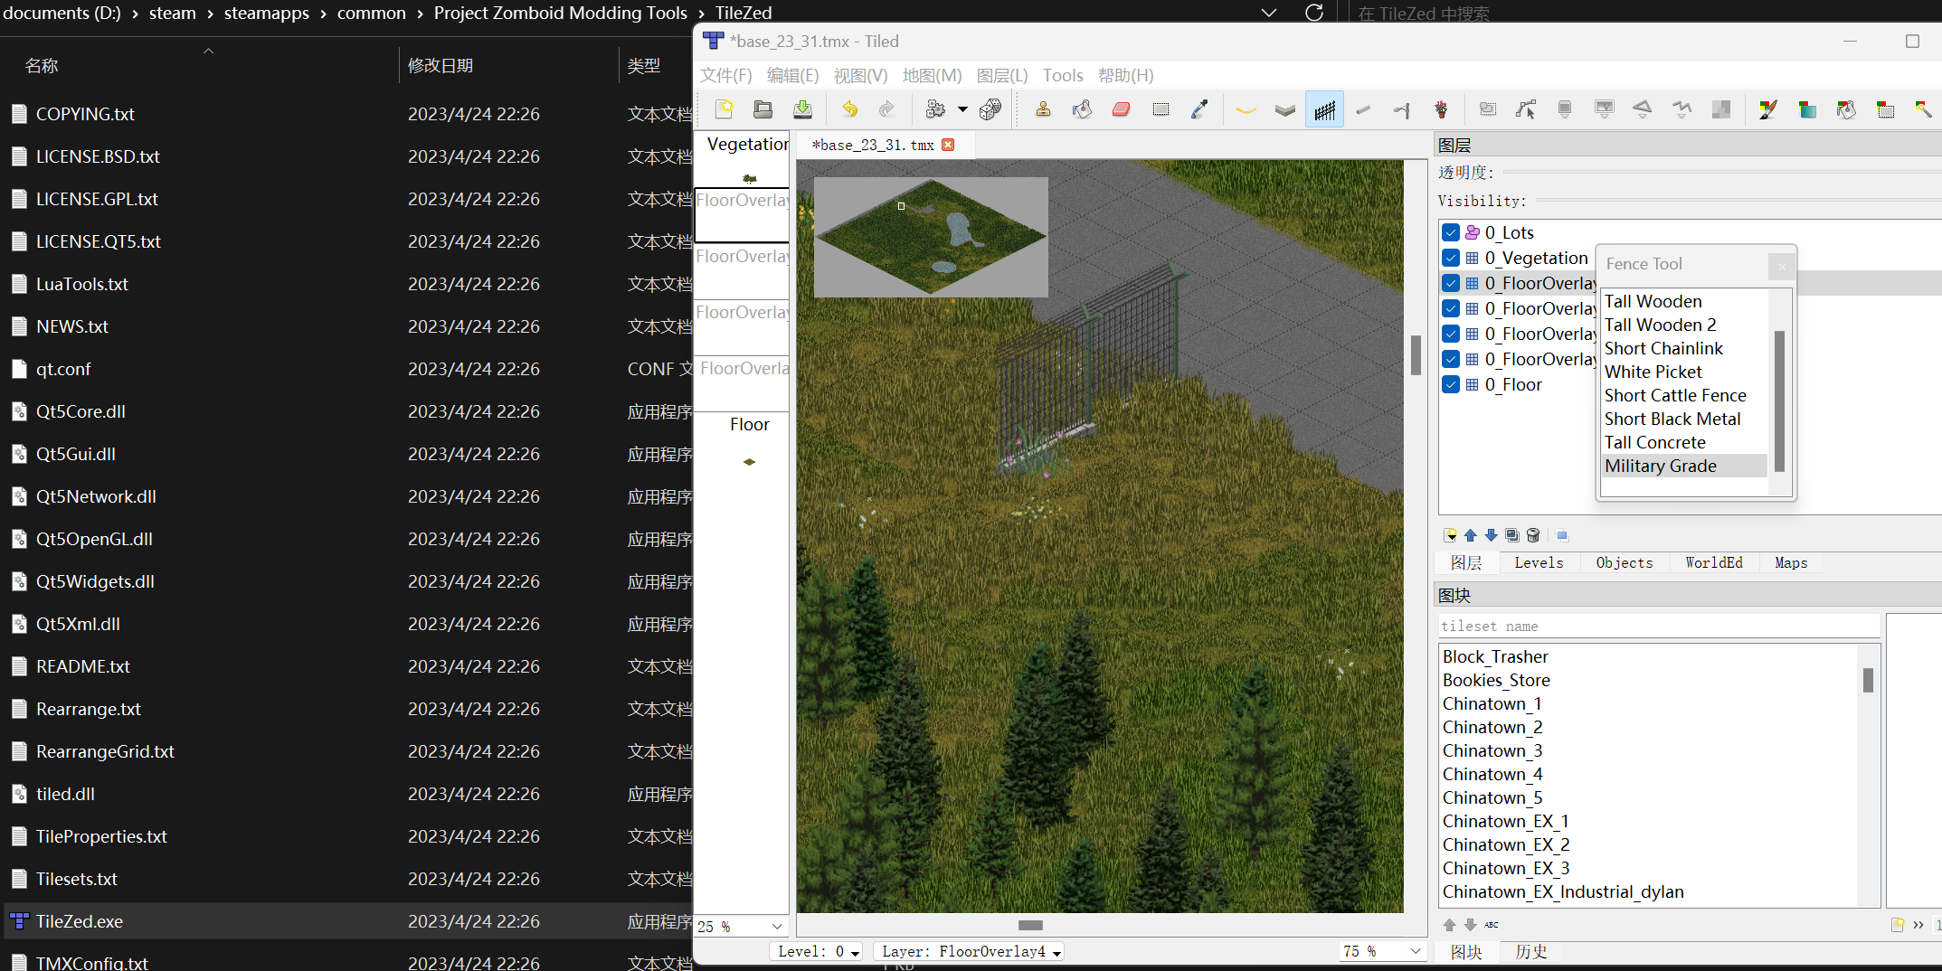Select the grey Edge tool icon
Image resolution: width=1942 pixels, height=971 pixels.
click(1285, 109)
